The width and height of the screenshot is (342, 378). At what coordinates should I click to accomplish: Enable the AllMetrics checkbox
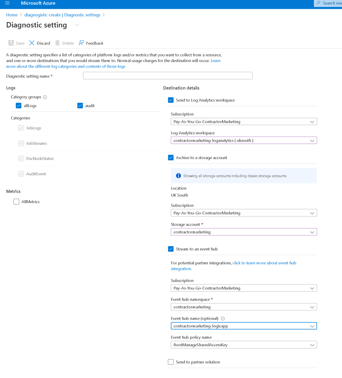click(x=16, y=202)
